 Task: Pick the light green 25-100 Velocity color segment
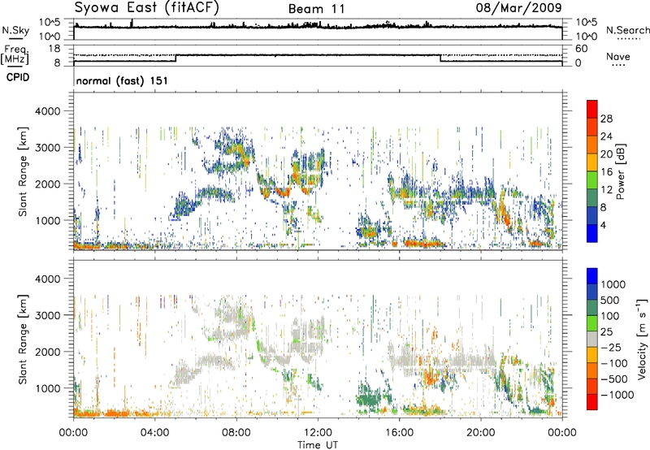592,323
